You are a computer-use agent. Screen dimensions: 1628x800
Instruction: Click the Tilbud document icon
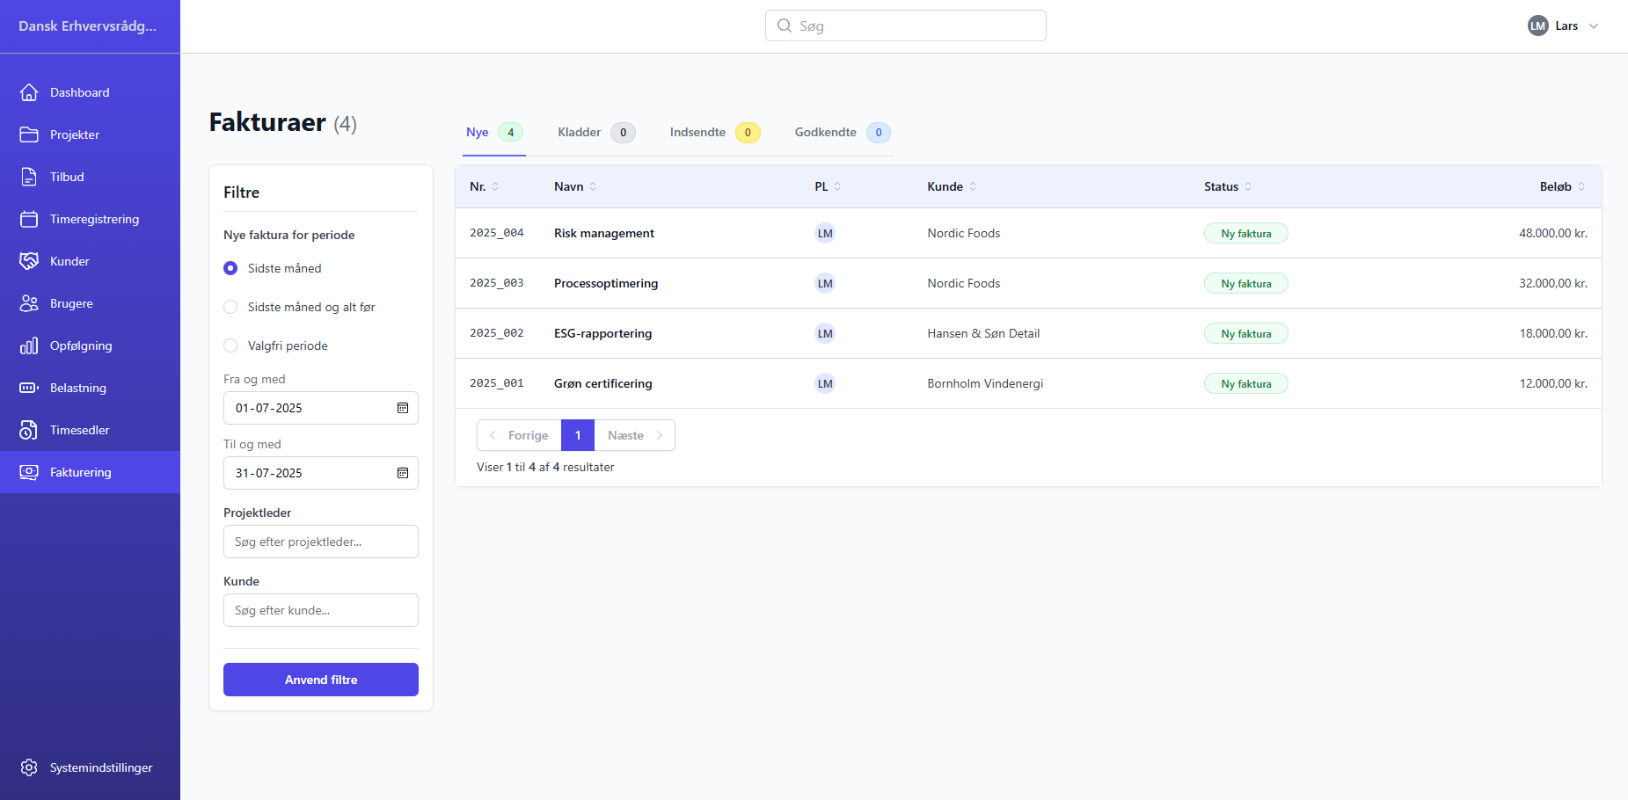(29, 177)
